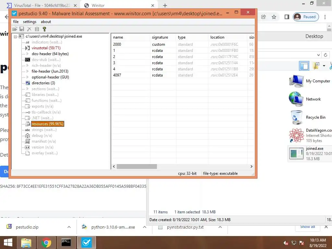Expand the dos-header (64 bytes) node

[27, 54]
